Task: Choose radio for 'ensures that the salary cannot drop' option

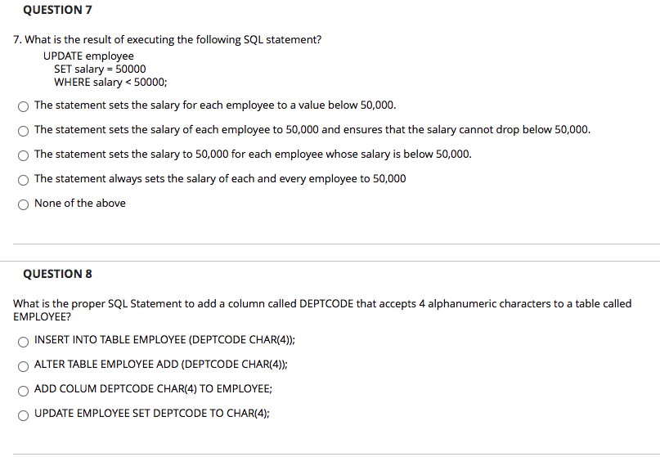Action: [x=23, y=131]
